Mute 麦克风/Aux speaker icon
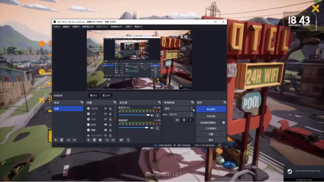The width and height of the screenshot is (324, 182). (152, 115)
